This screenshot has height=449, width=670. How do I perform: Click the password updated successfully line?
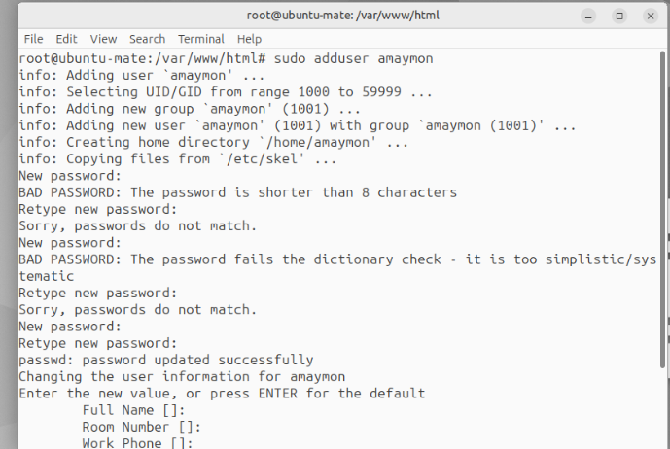[166, 360]
